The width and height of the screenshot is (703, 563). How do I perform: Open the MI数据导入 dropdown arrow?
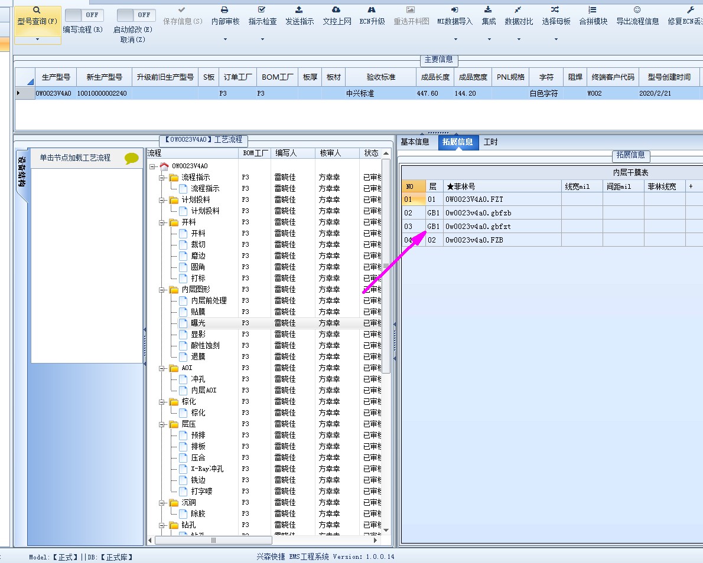point(455,40)
